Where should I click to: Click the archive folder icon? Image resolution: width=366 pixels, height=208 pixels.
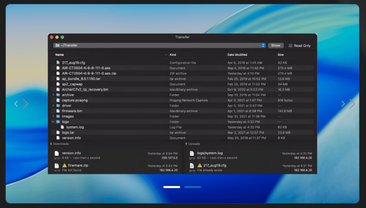58,95
